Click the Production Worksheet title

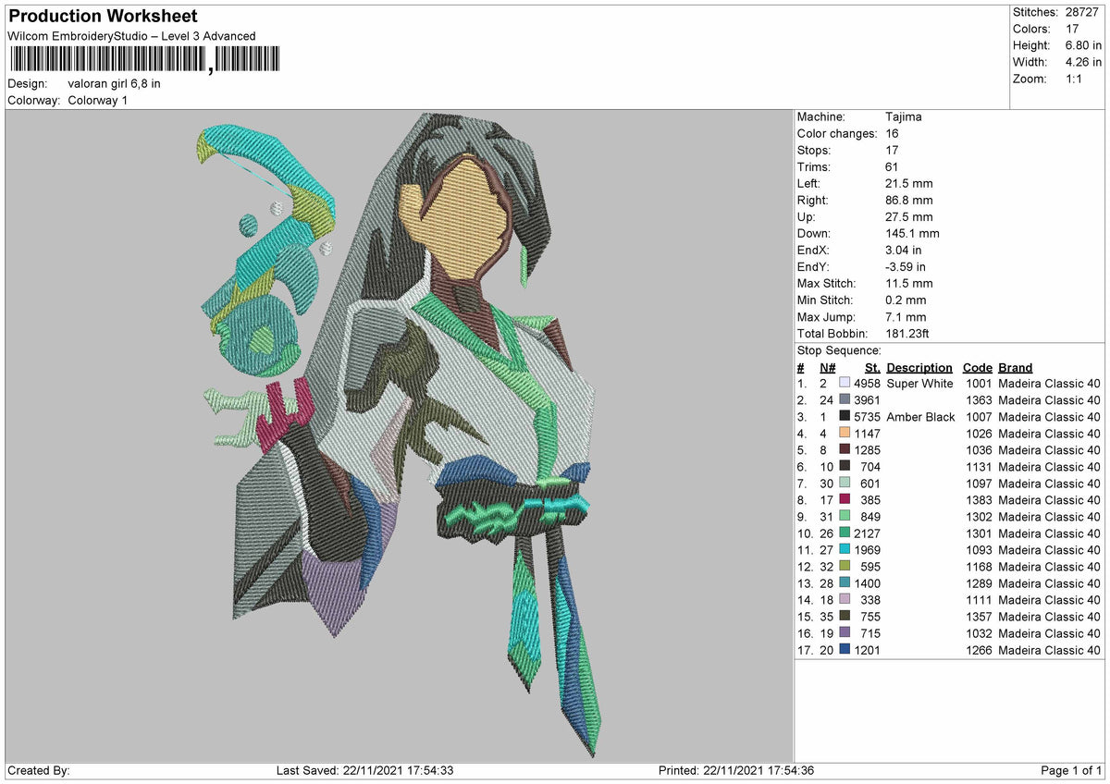point(103,17)
